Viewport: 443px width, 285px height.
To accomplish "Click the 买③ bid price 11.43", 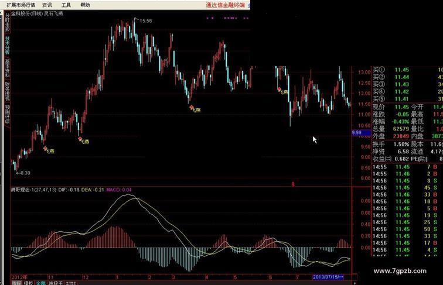I will tap(402, 84).
